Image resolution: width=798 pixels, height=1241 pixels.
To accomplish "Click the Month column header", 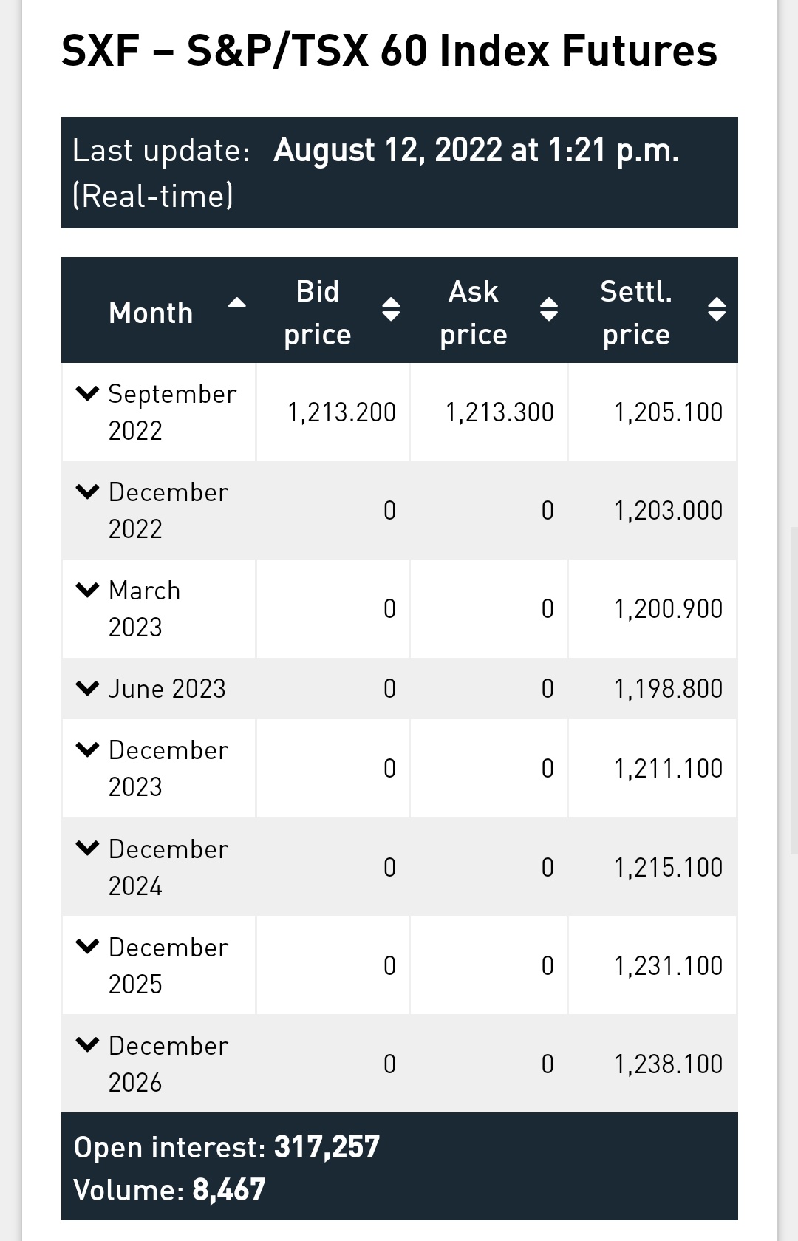I will [x=158, y=310].
